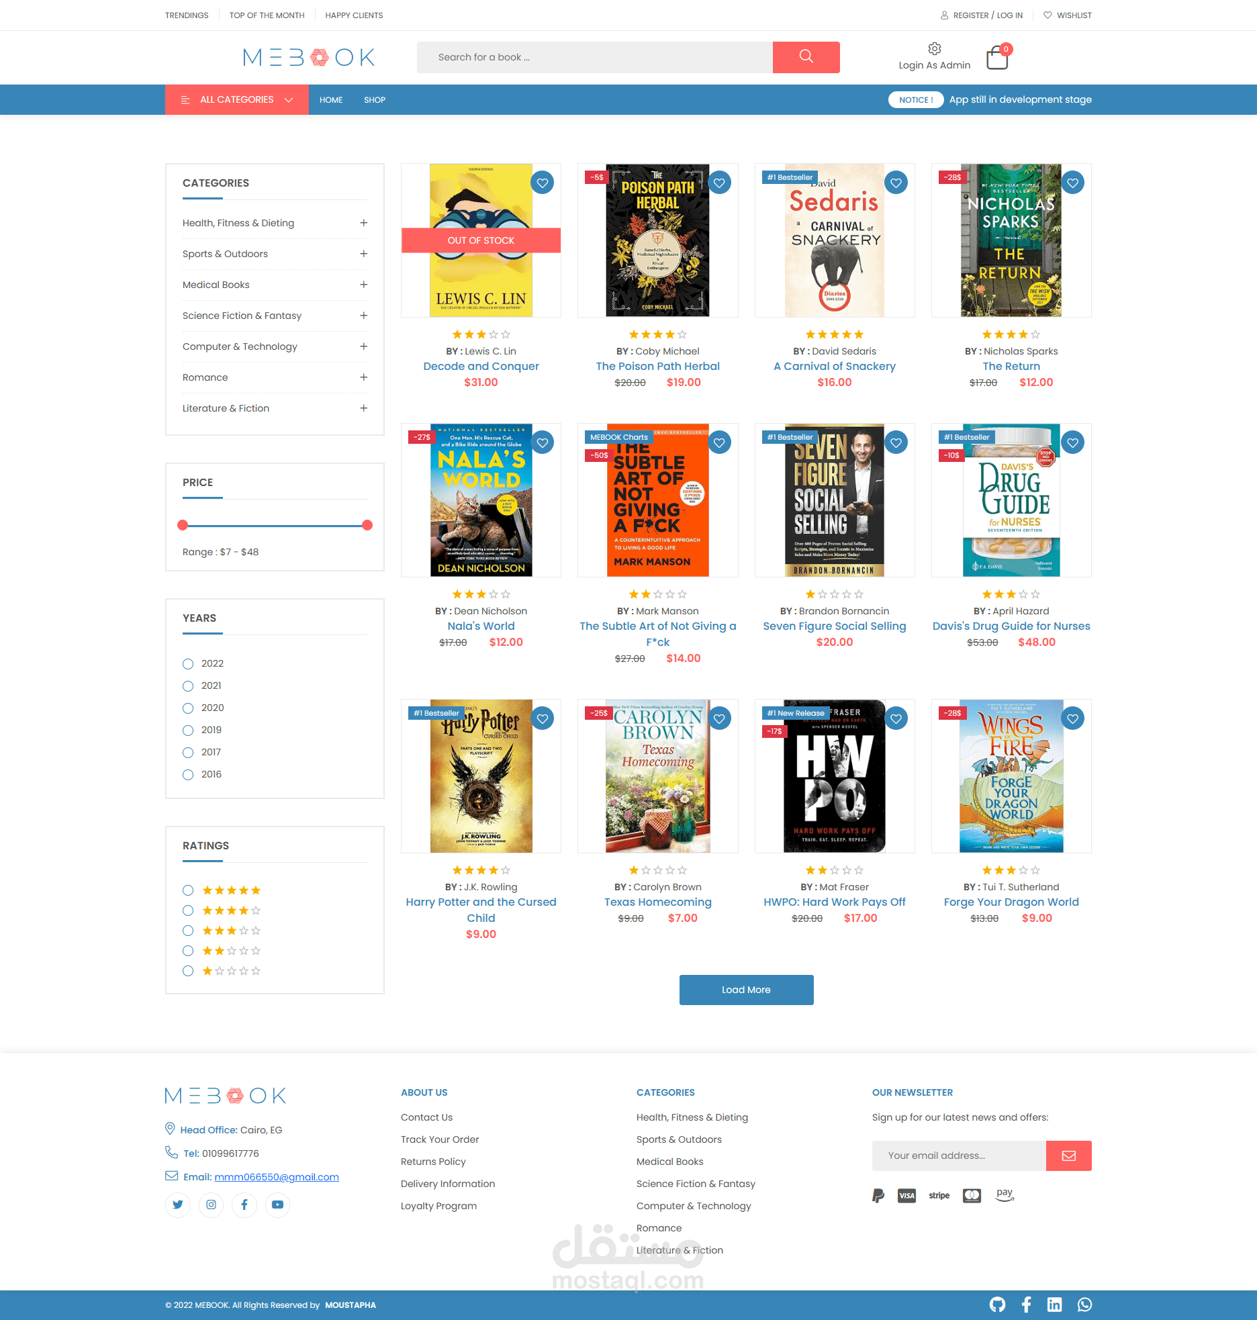Wishlist heart on Harry Potter book
Screen dimensions: 1257x1320
click(x=543, y=718)
